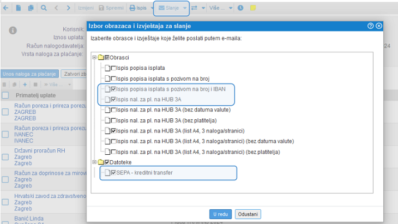Viewport: 398px width, 224px height.
Task: Click the copy document icon
Action: coord(31,8)
